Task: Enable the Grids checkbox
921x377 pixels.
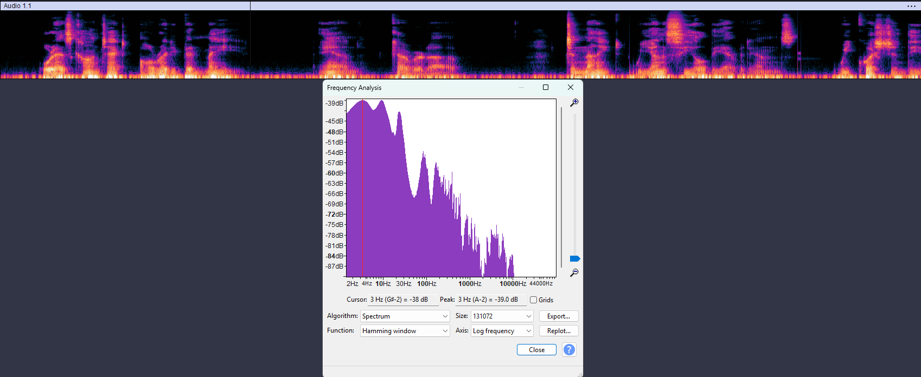Action: point(534,300)
